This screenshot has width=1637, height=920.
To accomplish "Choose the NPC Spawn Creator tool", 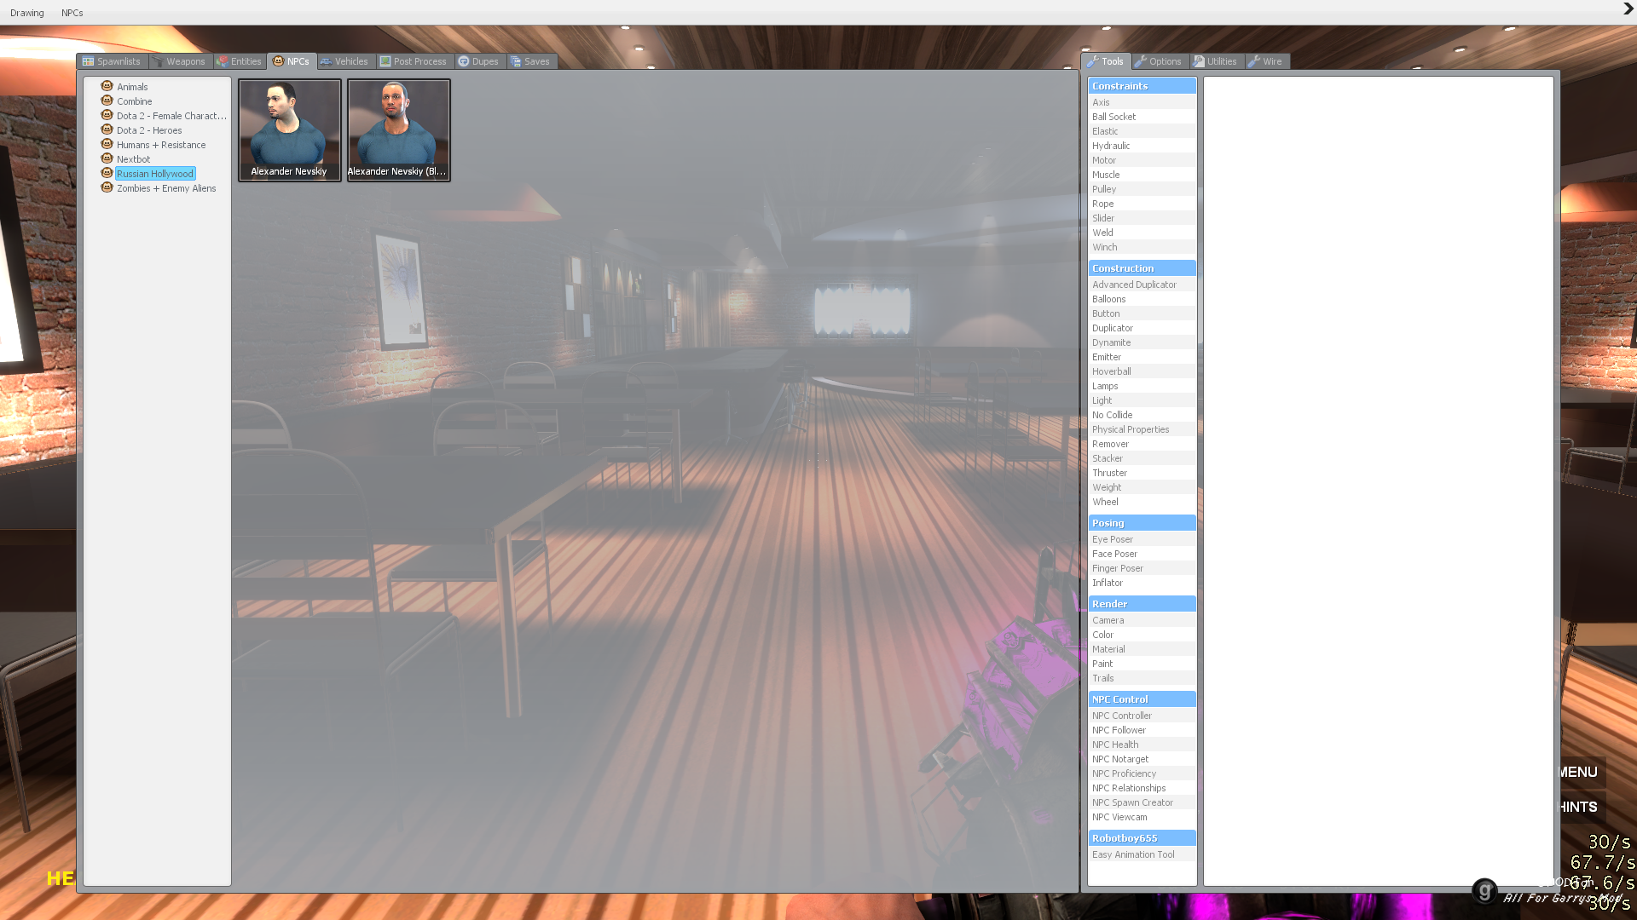I will (1142, 802).
